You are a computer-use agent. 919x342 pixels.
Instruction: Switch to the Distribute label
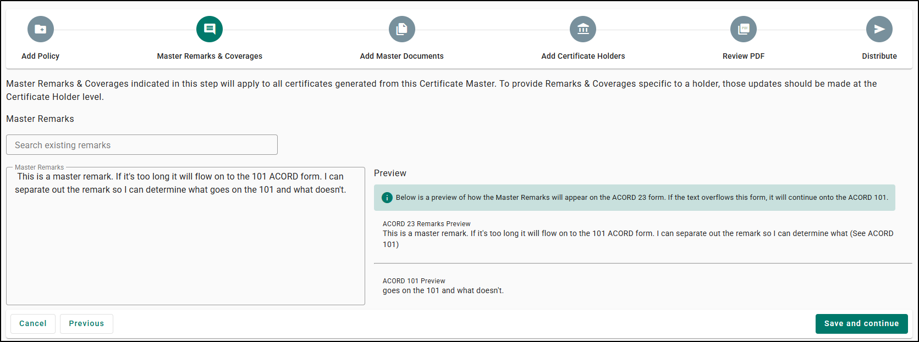879,56
